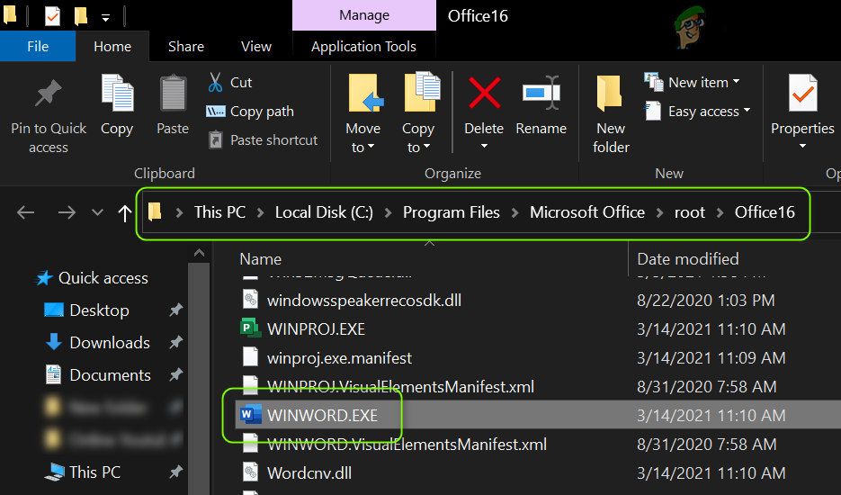
Task: Open the New item dropdown
Action: tap(692, 82)
